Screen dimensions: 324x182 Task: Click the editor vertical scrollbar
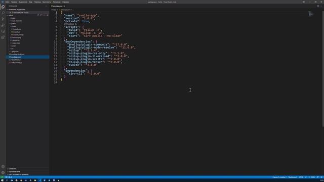point(323,69)
